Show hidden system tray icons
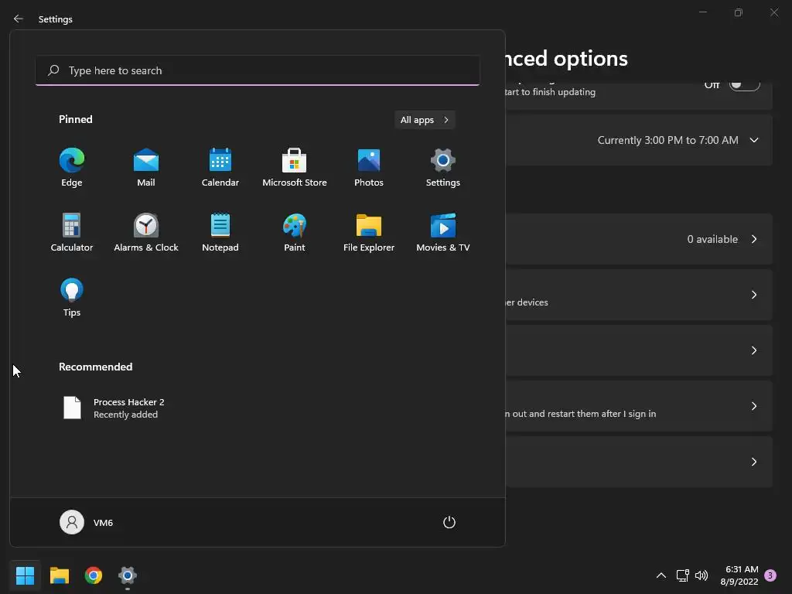The width and height of the screenshot is (792, 594). click(x=661, y=575)
